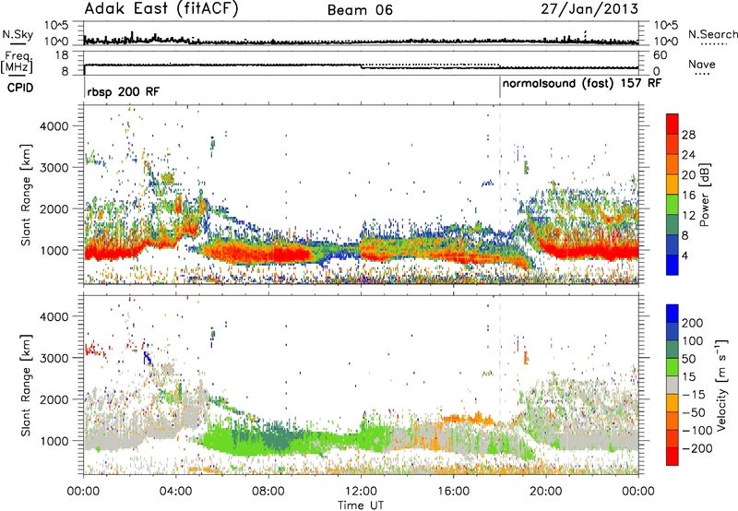Click the 'N.Search' legend label
The image size is (738, 511).
click(x=712, y=34)
